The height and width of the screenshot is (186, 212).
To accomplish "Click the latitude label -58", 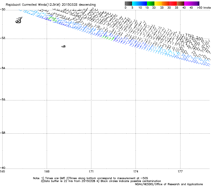I will click(3, 133).
